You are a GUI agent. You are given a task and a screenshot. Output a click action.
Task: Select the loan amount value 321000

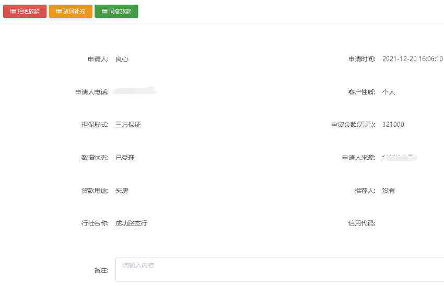(393, 124)
